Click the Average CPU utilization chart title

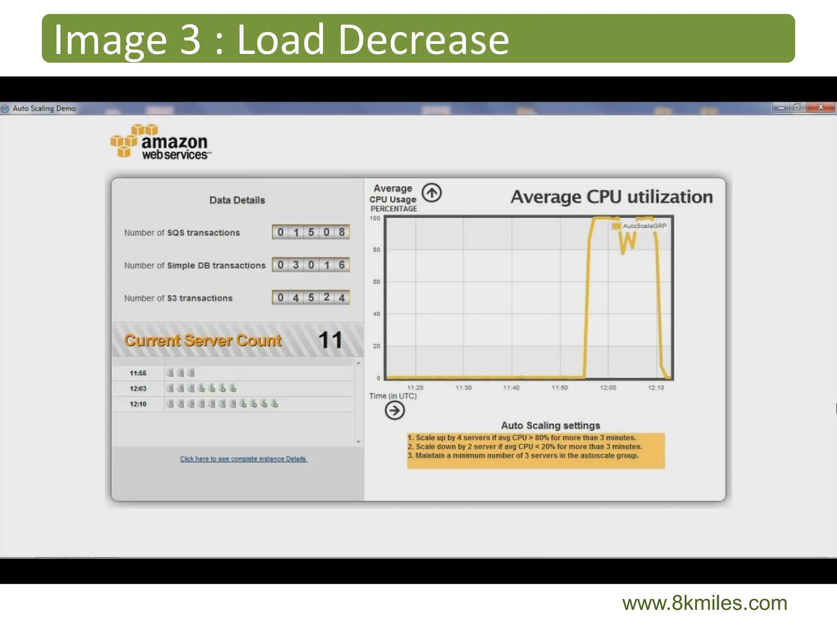(612, 197)
